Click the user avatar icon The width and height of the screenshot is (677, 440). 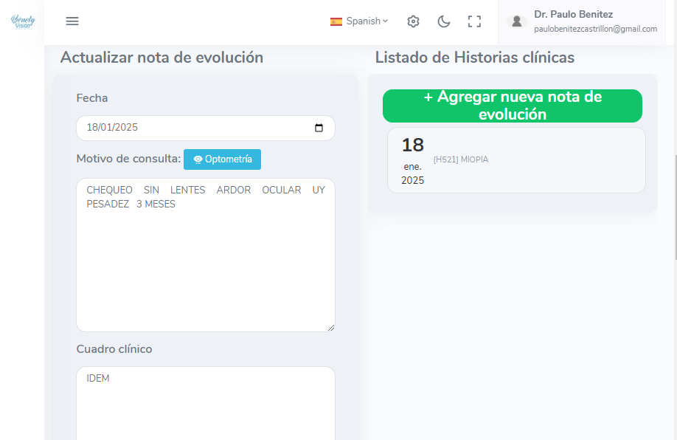tap(517, 21)
